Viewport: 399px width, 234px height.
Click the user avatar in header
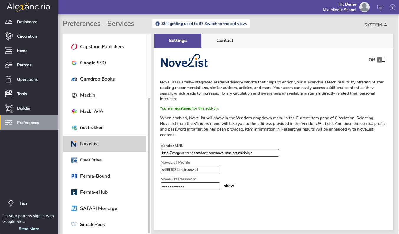pyautogui.click(x=365, y=7)
